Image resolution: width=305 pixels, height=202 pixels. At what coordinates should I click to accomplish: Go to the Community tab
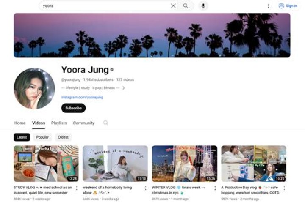point(84,123)
